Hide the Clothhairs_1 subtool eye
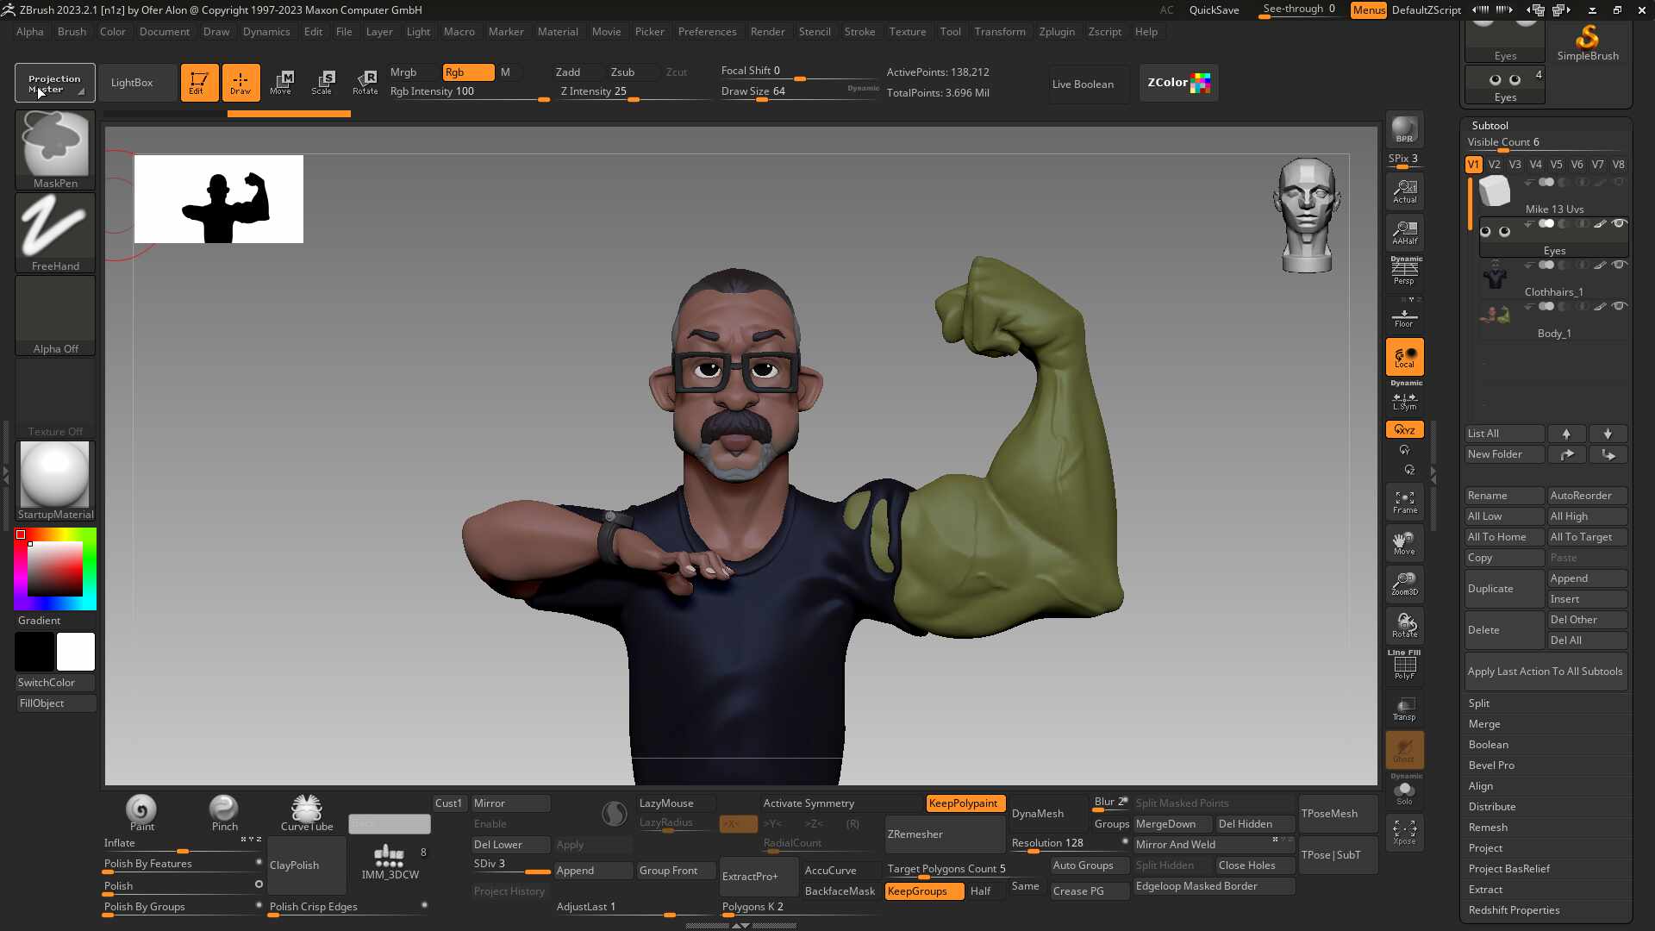The width and height of the screenshot is (1655, 931). (x=1619, y=265)
